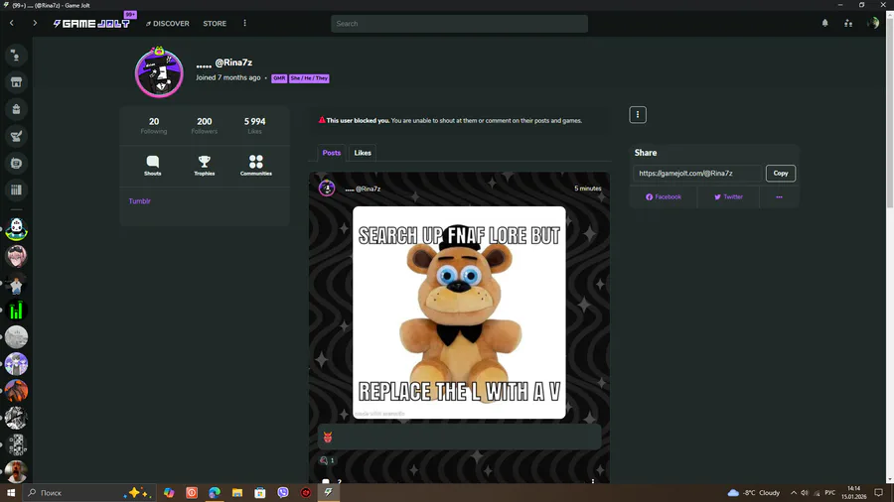This screenshot has width=894, height=502.
Task: Open the account avatar menu in top bar
Action: coord(873,24)
